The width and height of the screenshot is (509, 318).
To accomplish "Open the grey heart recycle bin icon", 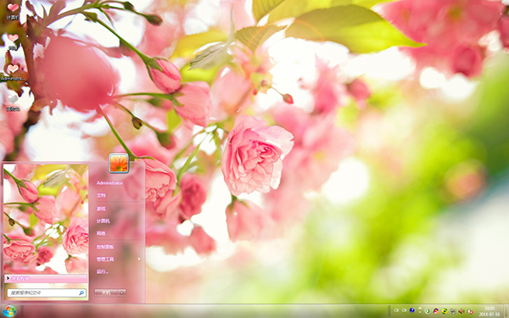I will coord(13,99).
